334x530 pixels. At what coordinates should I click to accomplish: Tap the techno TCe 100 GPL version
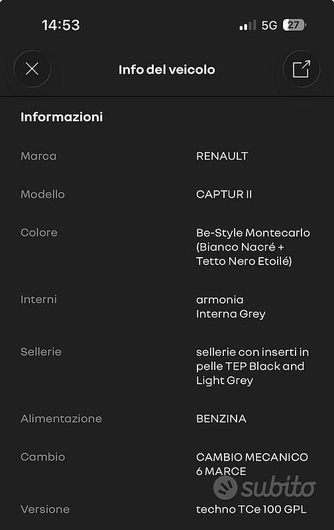[251, 509]
